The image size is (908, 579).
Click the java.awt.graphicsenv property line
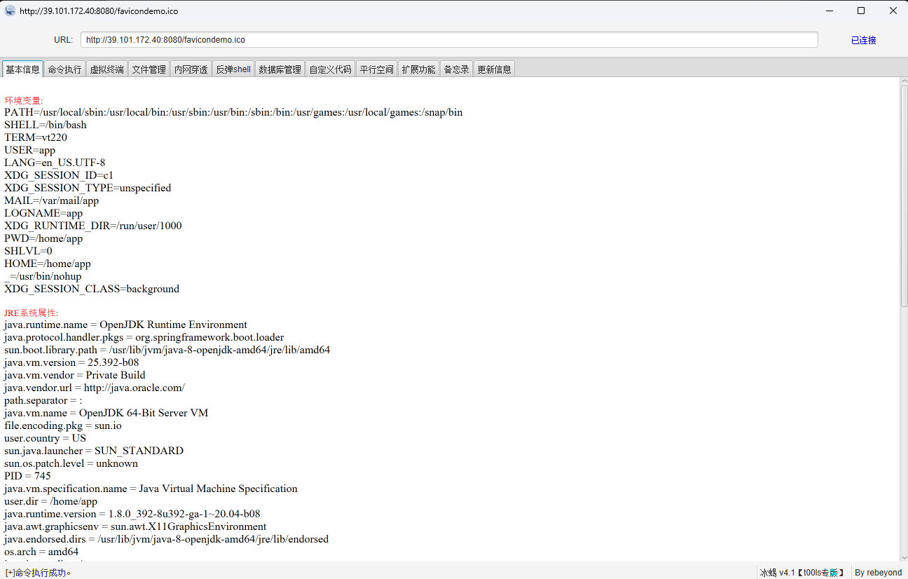[x=135, y=526]
